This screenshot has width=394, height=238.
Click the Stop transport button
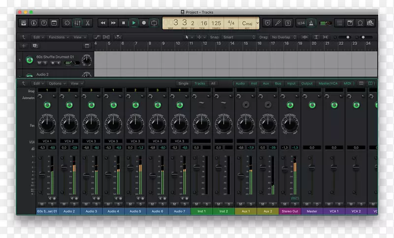pyautogui.click(x=123, y=23)
